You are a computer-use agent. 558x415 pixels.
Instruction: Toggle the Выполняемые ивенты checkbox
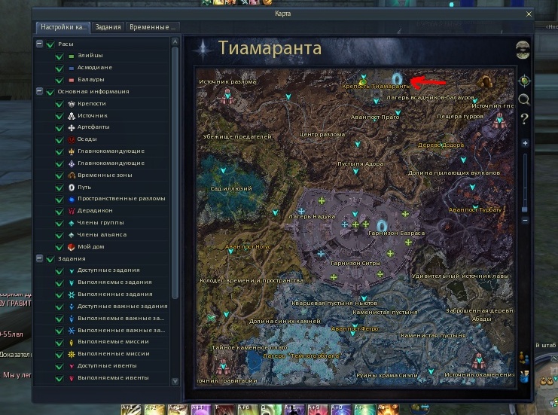(59, 378)
